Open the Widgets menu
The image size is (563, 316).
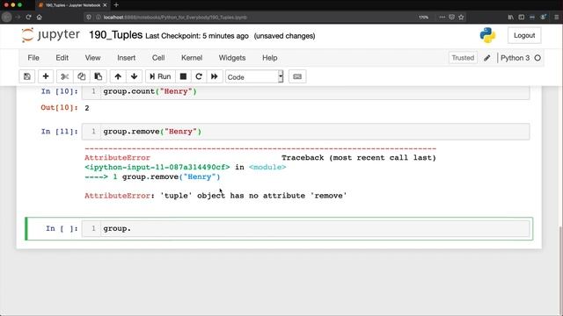click(232, 58)
